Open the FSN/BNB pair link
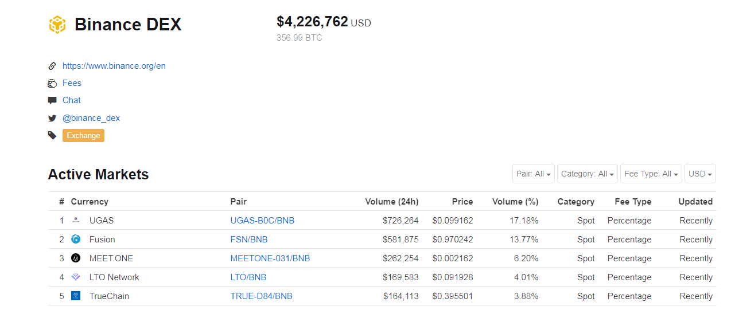 [249, 240]
